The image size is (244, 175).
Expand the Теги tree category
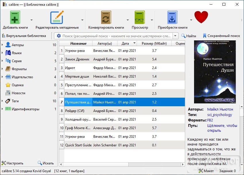[x=2, y=101]
